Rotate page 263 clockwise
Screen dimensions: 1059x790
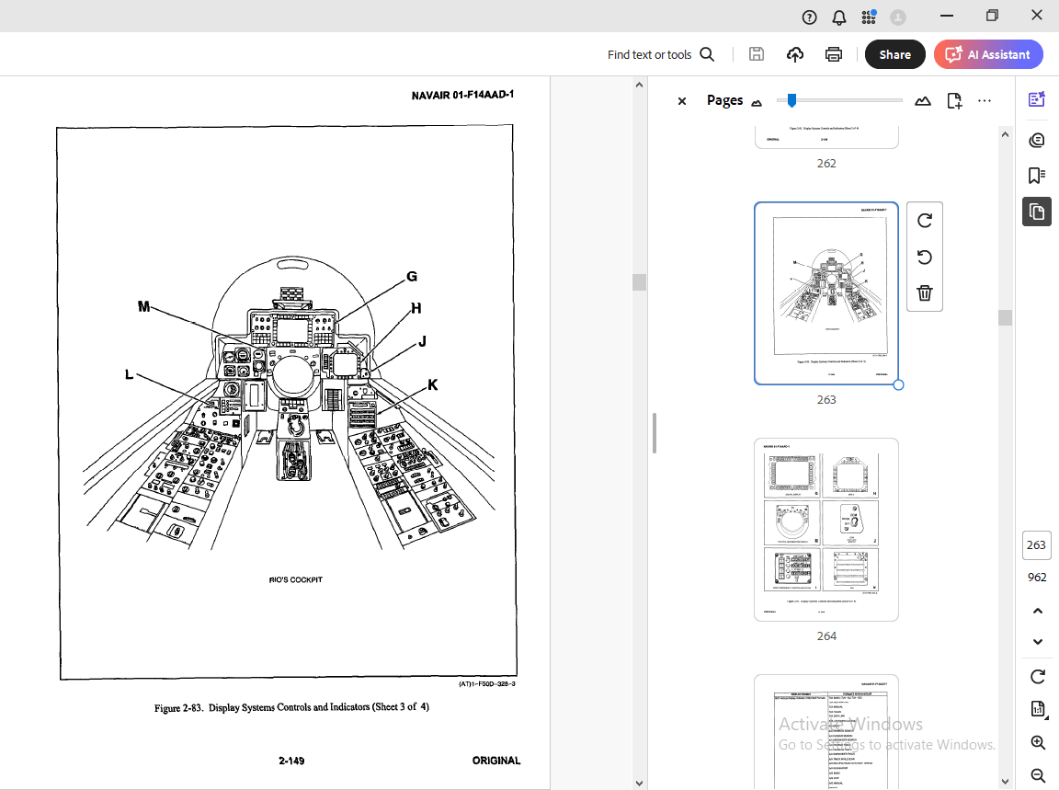[x=924, y=221]
